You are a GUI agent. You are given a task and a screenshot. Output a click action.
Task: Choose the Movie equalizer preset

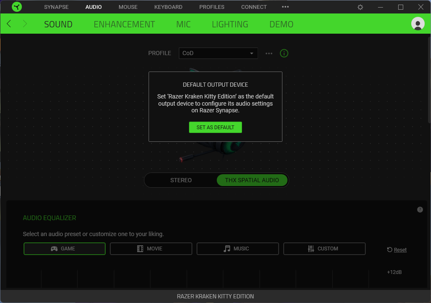tap(151, 249)
